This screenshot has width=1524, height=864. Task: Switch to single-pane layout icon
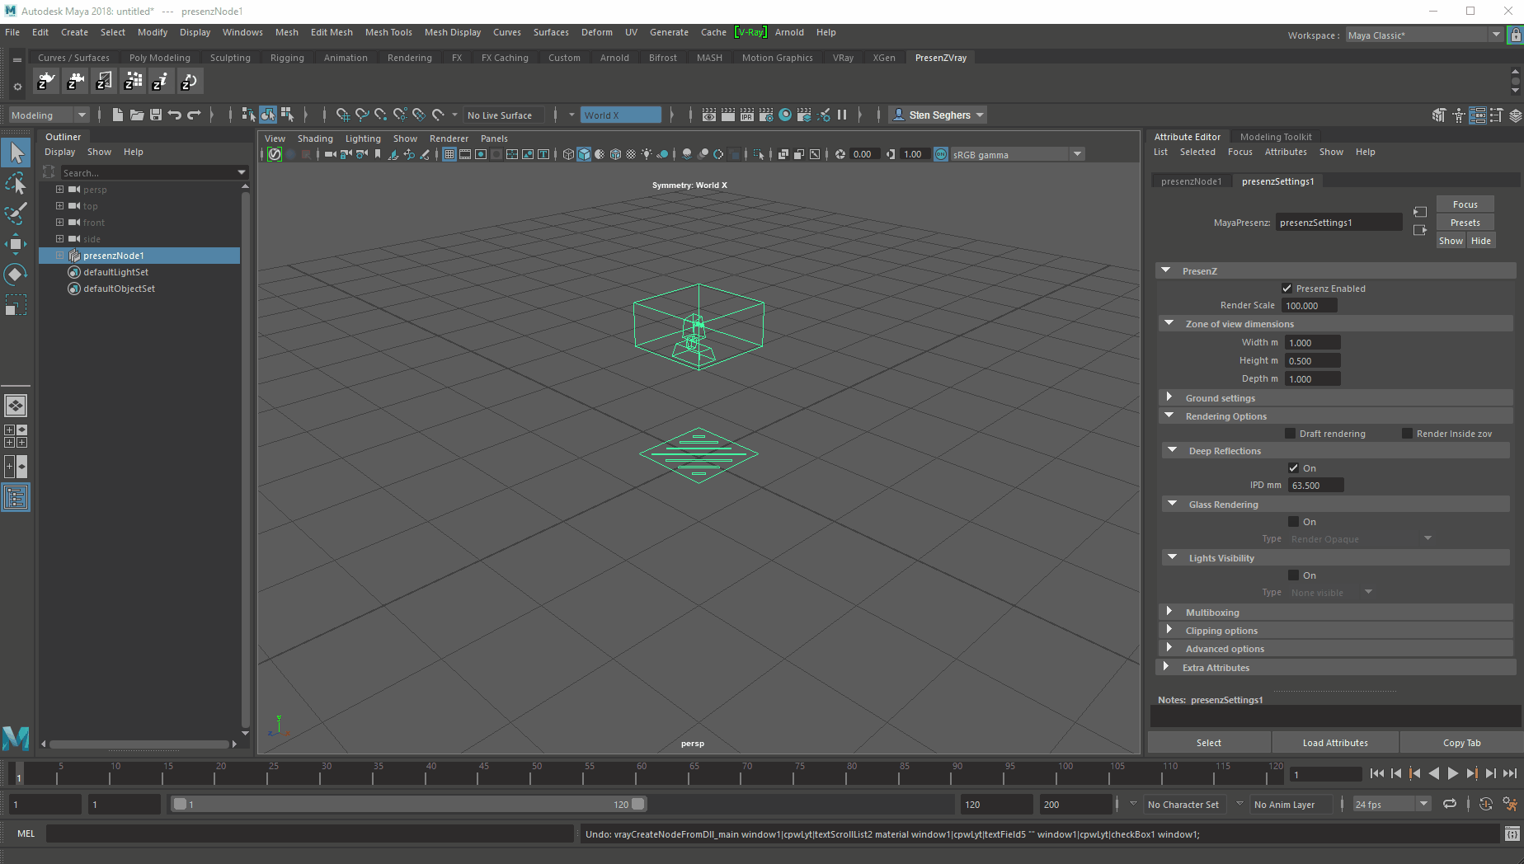tap(16, 406)
